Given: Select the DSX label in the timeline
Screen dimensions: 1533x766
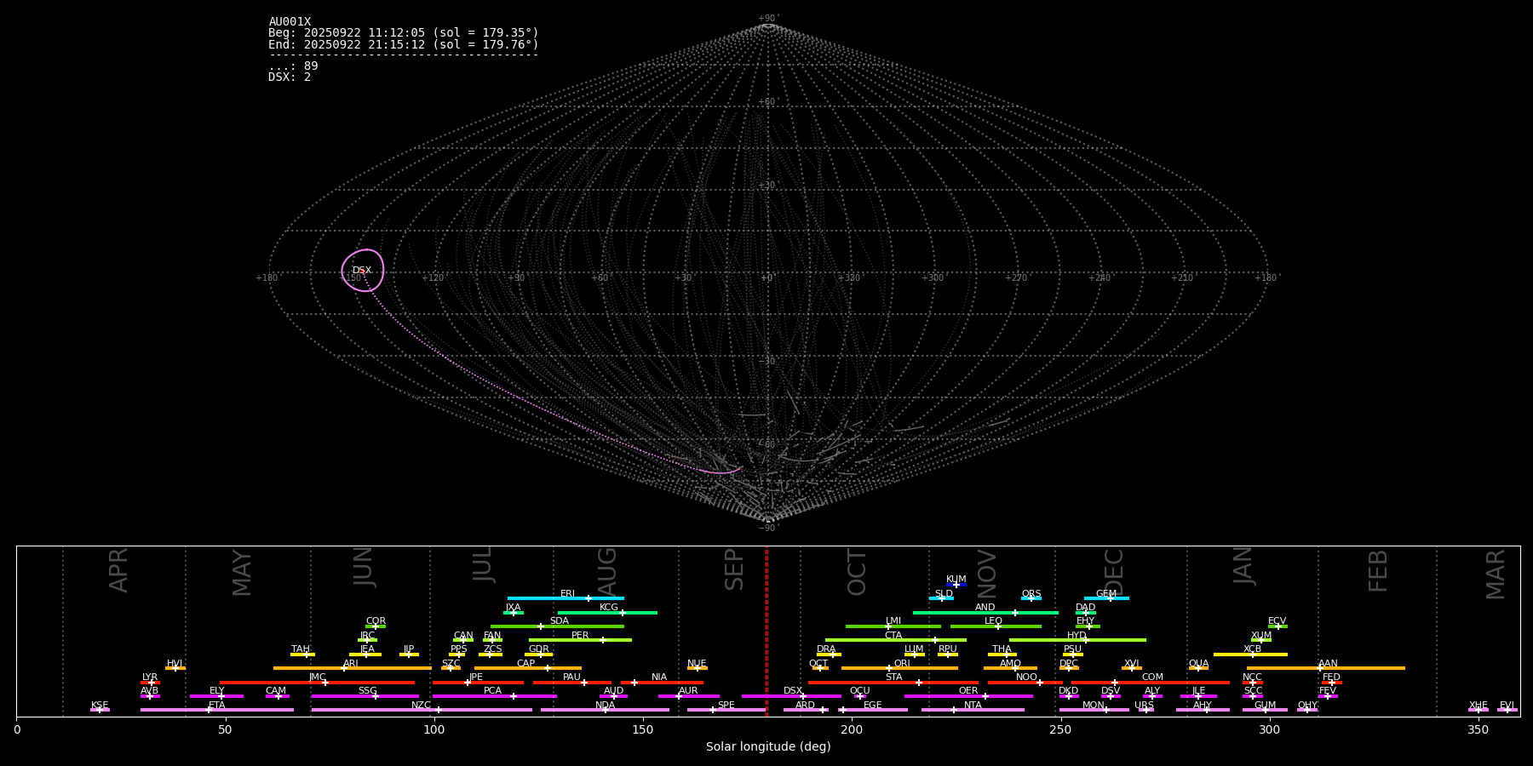Looking at the screenshot, I should [793, 691].
